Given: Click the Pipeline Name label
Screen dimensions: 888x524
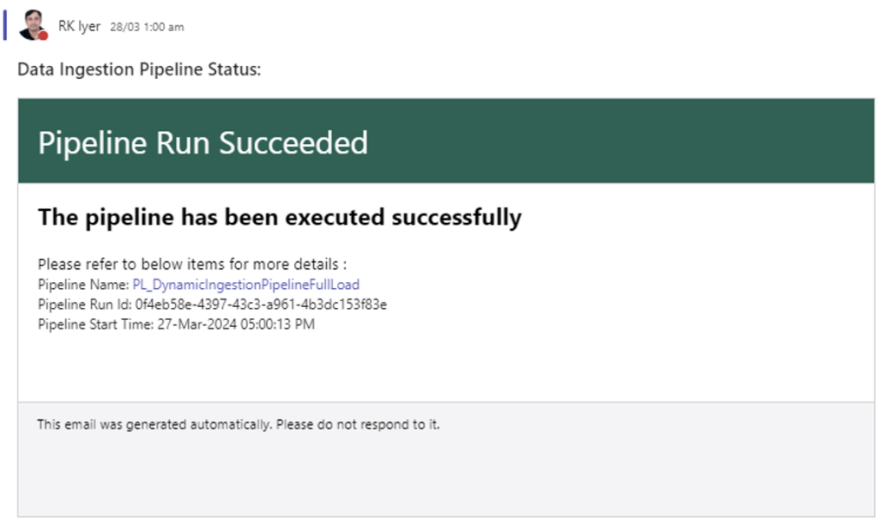Looking at the screenshot, I should (x=83, y=285).
